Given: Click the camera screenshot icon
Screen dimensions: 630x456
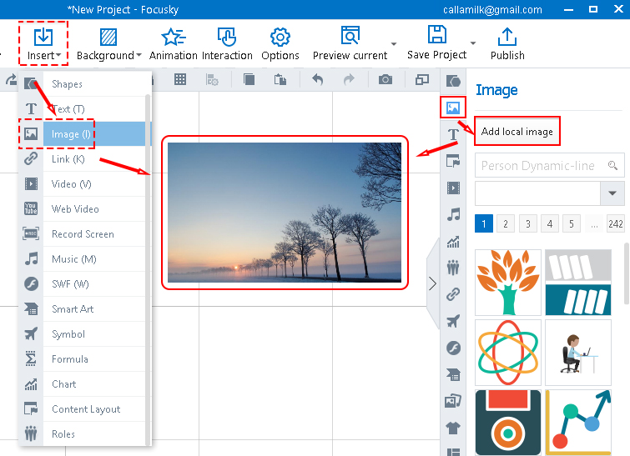Looking at the screenshot, I should [x=386, y=79].
